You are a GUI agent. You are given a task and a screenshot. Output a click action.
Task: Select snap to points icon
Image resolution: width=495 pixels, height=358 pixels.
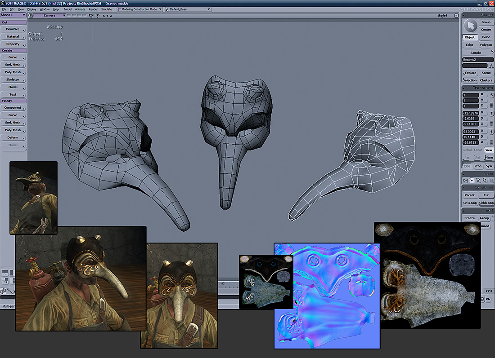[472, 181]
